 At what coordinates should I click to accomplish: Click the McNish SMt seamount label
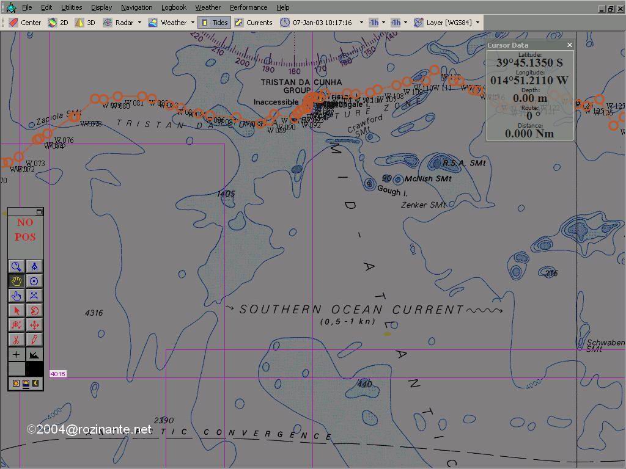(428, 179)
